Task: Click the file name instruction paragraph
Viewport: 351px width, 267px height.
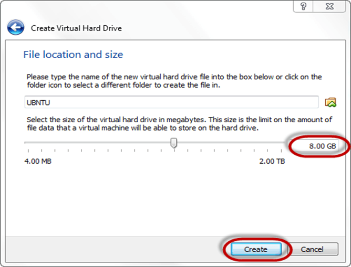Action: coord(173,81)
